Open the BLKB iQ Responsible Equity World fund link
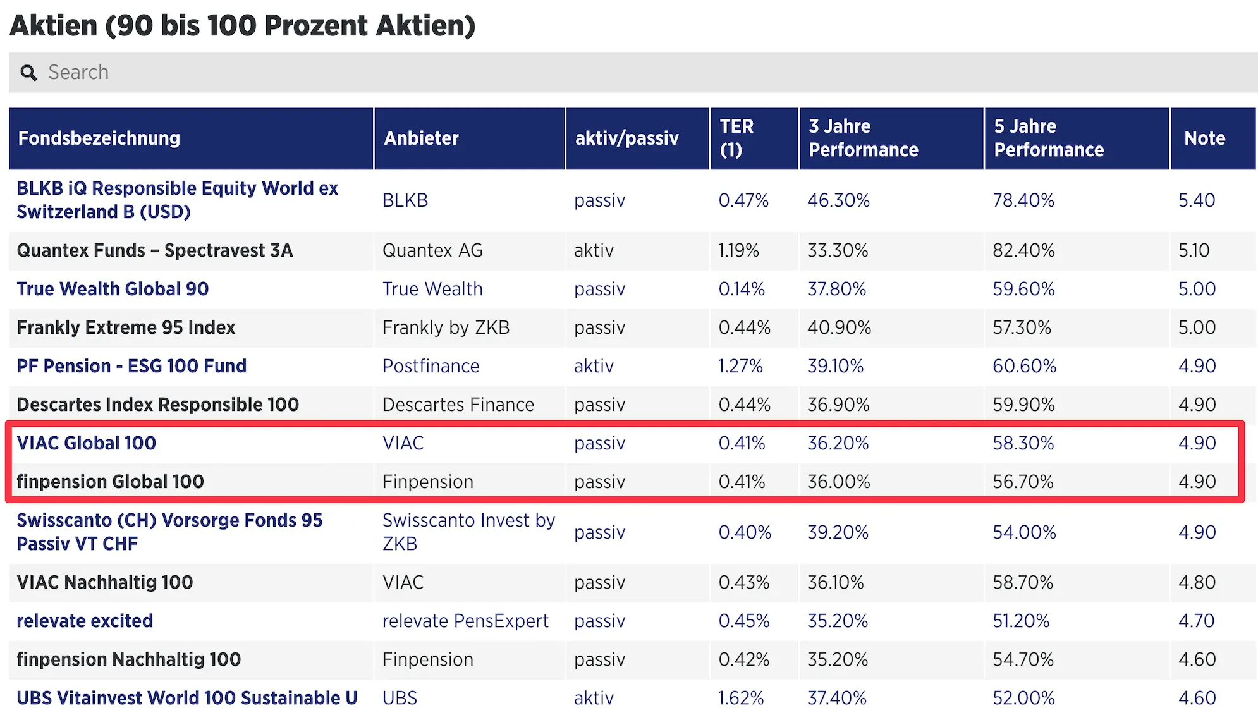 coord(178,200)
